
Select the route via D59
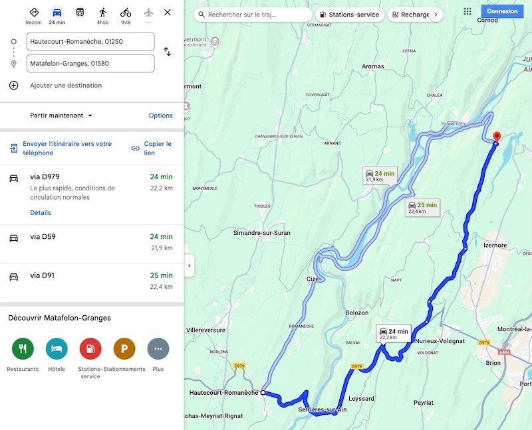point(92,244)
